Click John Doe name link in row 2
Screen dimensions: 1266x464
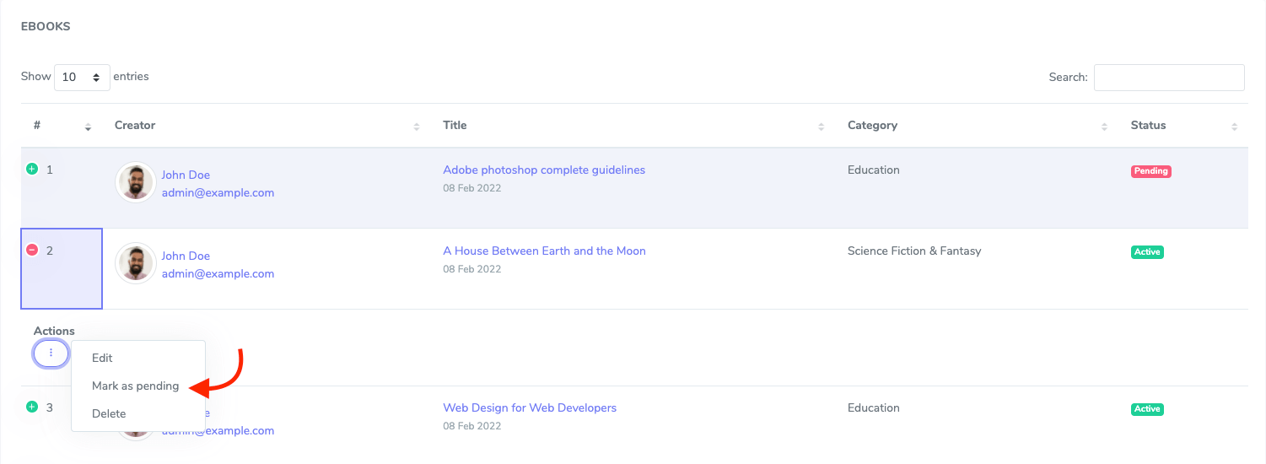(186, 256)
